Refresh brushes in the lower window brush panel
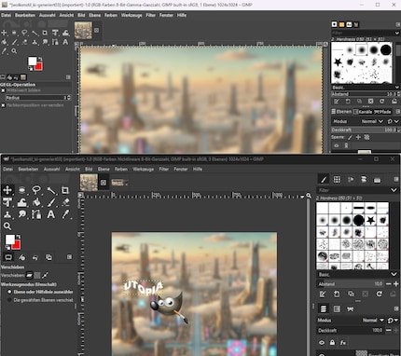The width and height of the screenshot is (401, 356). [379, 294]
